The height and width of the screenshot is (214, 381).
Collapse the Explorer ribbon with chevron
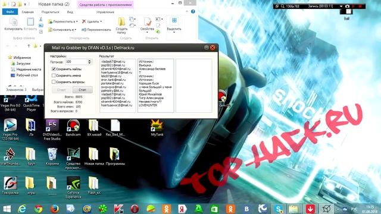point(186,11)
